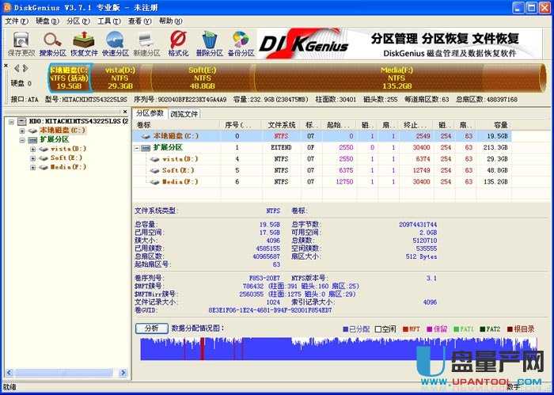Screen dimensions: 554x395
Task: Click the previous disk left arrow
Action: point(15,70)
